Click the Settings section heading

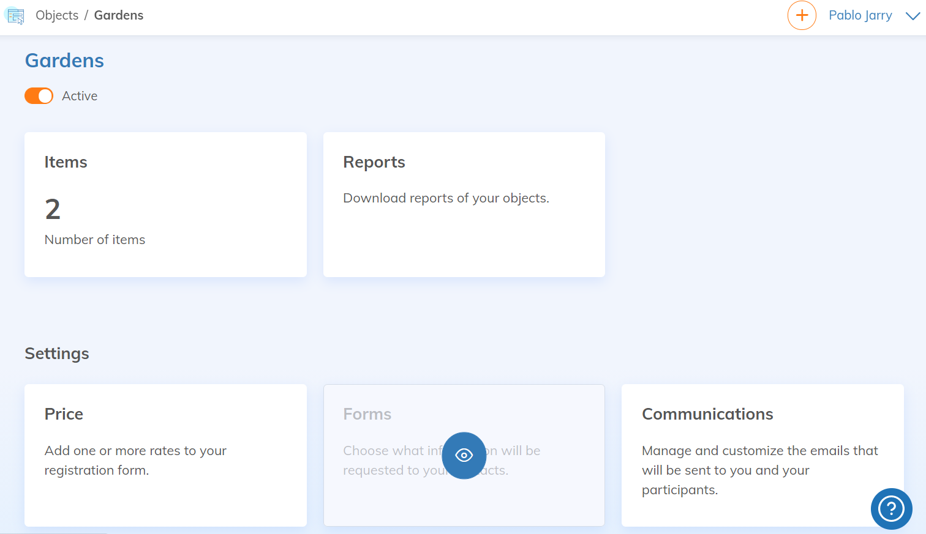click(x=57, y=354)
